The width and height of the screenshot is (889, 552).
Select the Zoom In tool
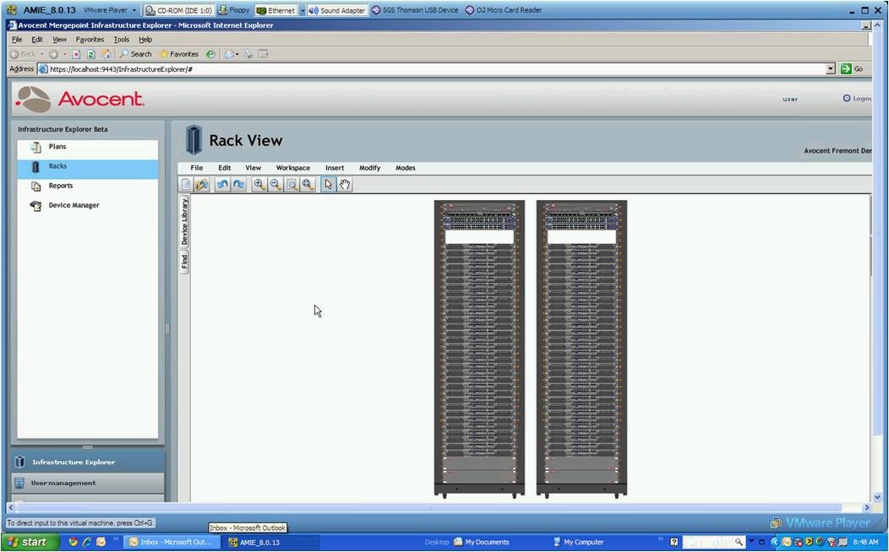click(x=259, y=184)
